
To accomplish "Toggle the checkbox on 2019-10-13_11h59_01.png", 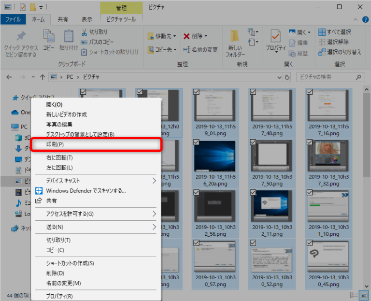I will point(196,92).
